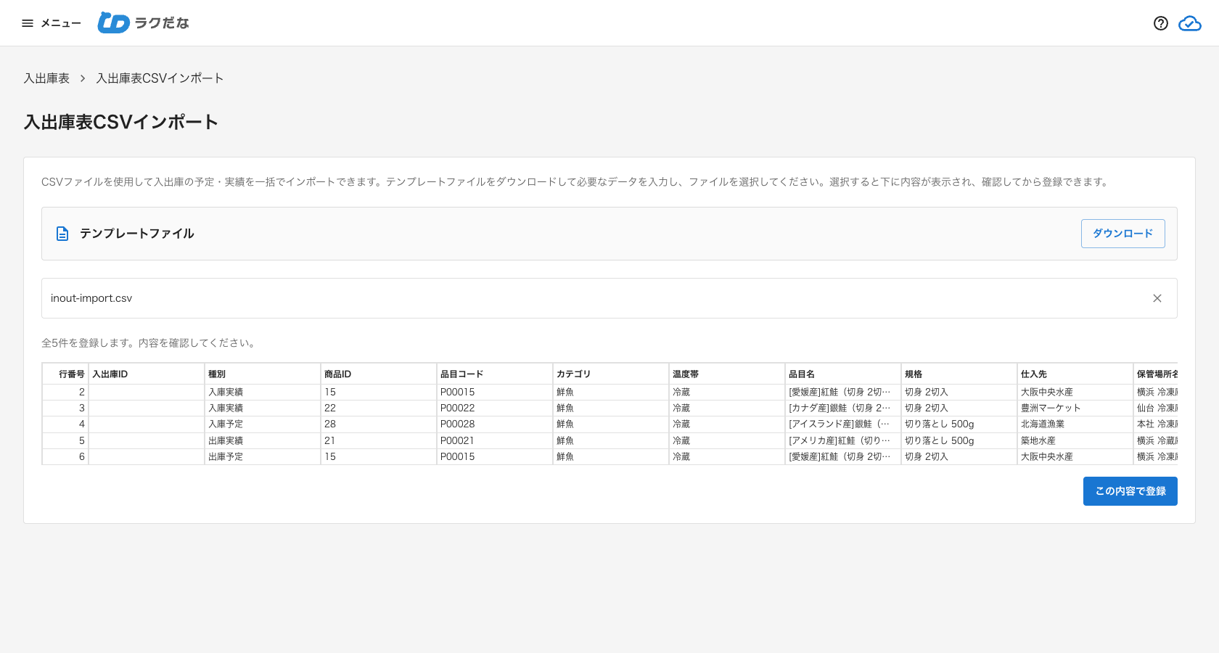Click the 入出庫表CSVインポート breadcrumb text
The image size is (1219, 653).
(x=160, y=78)
